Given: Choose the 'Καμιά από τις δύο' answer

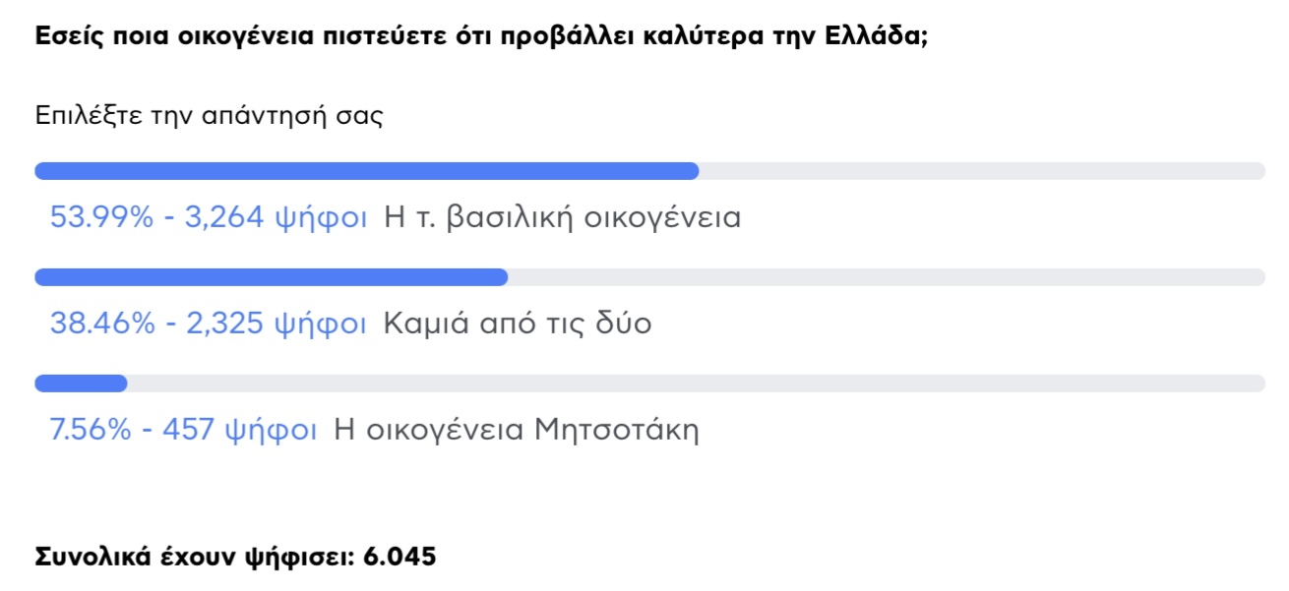Looking at the screenshot, I should point(518,323).
